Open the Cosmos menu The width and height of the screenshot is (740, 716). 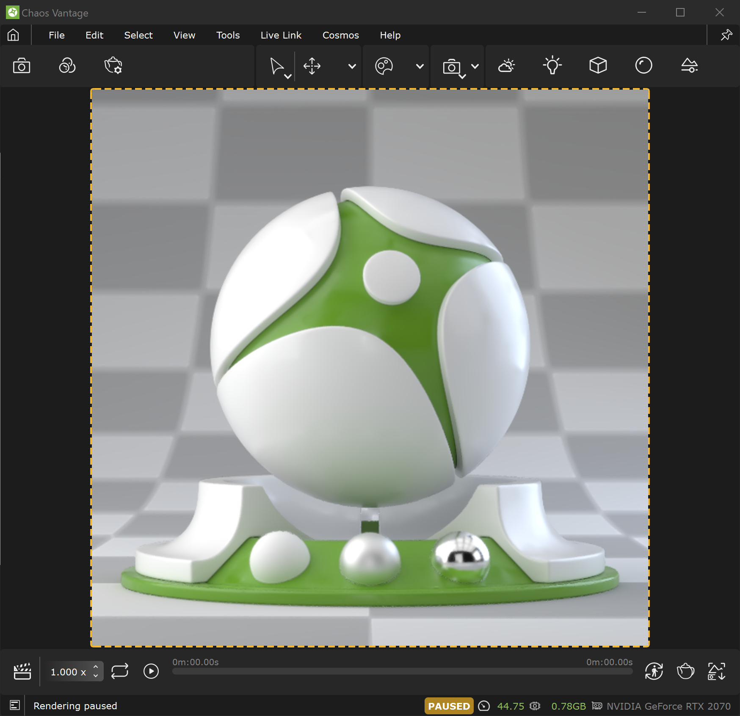tap(340, 35)
